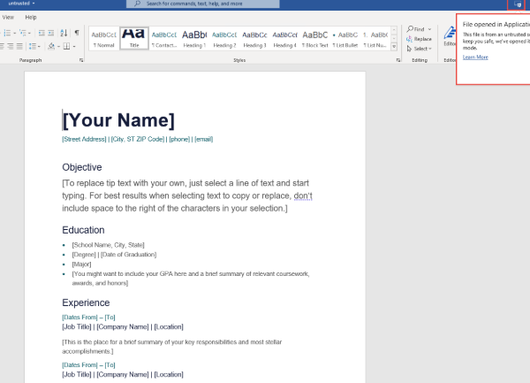Open the View ribbon tab

coord(8,17)
